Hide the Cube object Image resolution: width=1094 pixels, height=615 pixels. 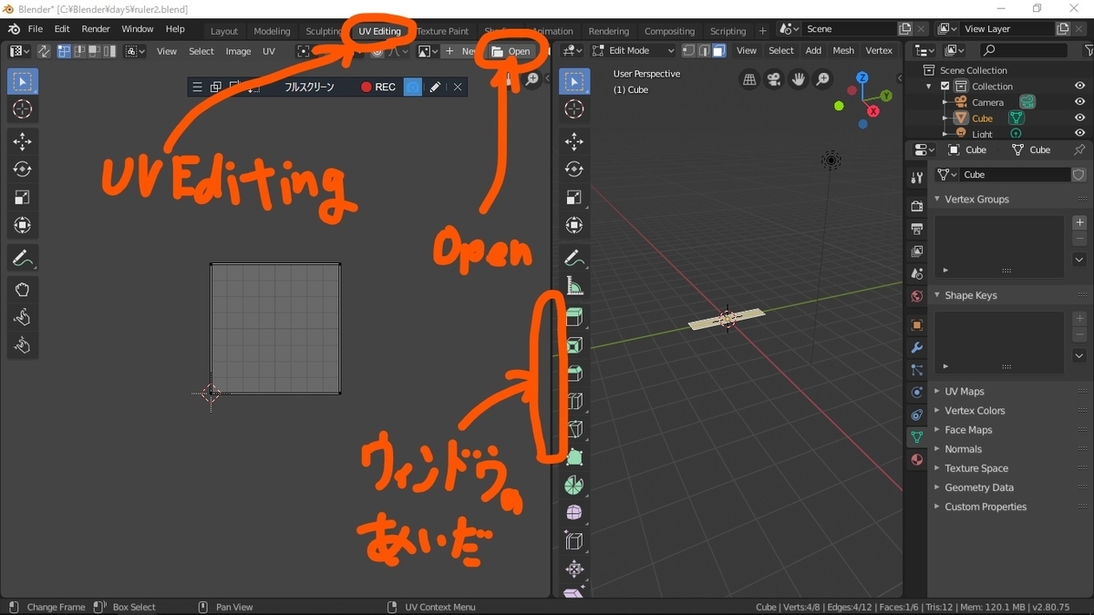coord(1080,118)
